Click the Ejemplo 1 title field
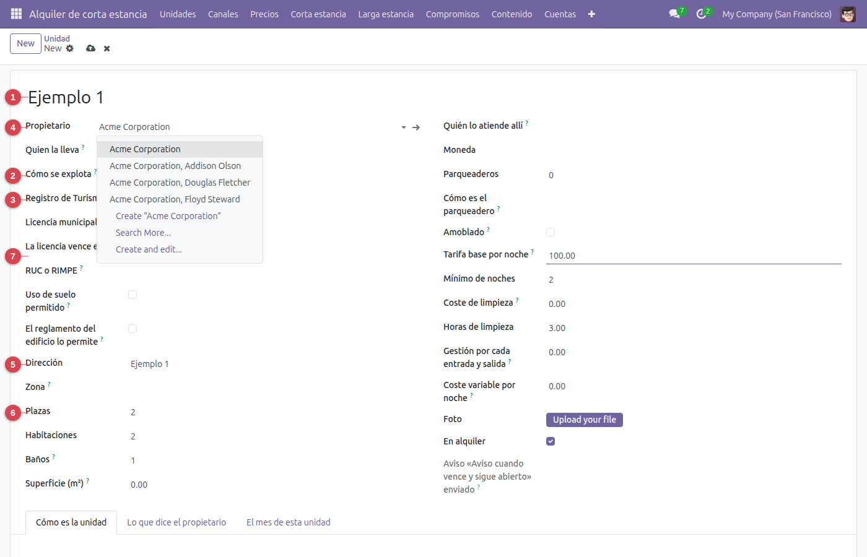The image size is (867, 557). click(434, 97)
